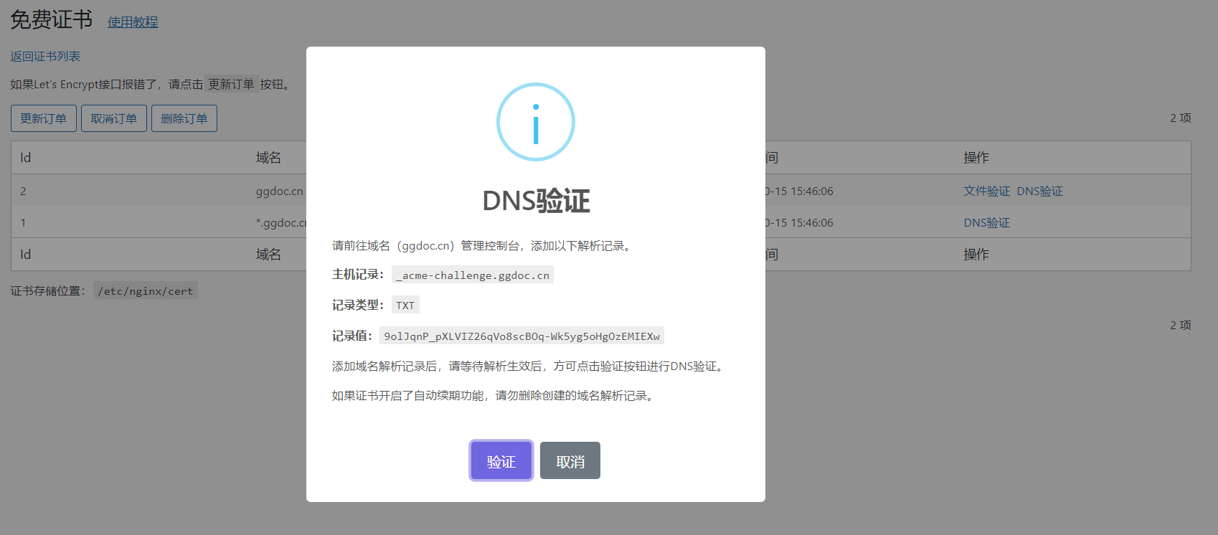The height and width of the screenshot is (535, 1218).
Task: Click the blue info icon
Action: click(536, 122)
